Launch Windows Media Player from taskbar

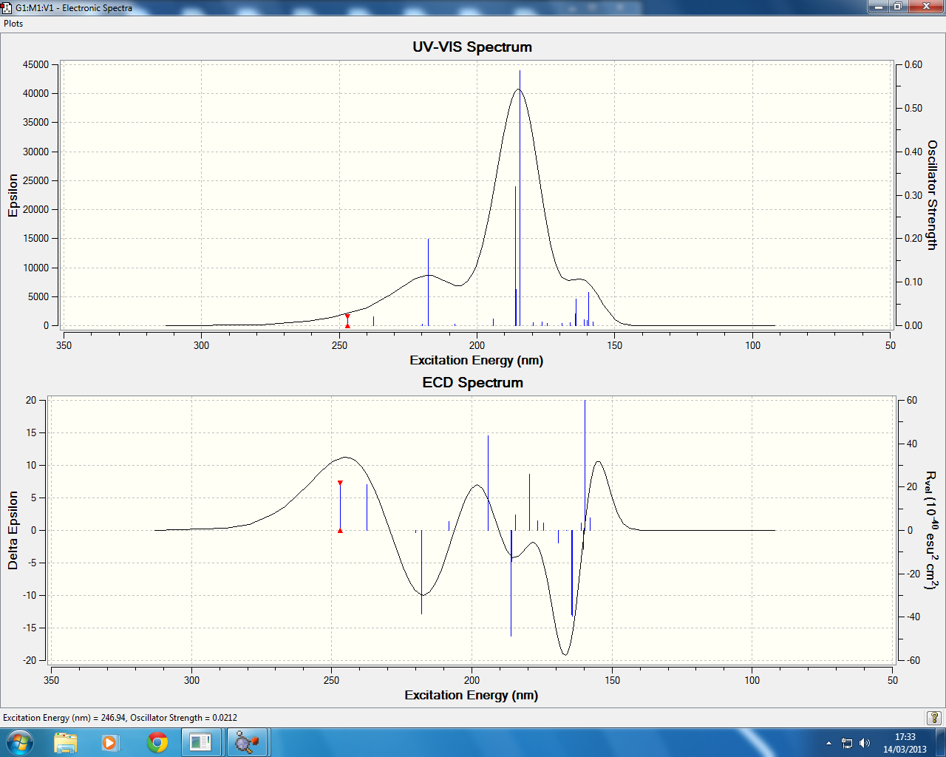point(109,742)
